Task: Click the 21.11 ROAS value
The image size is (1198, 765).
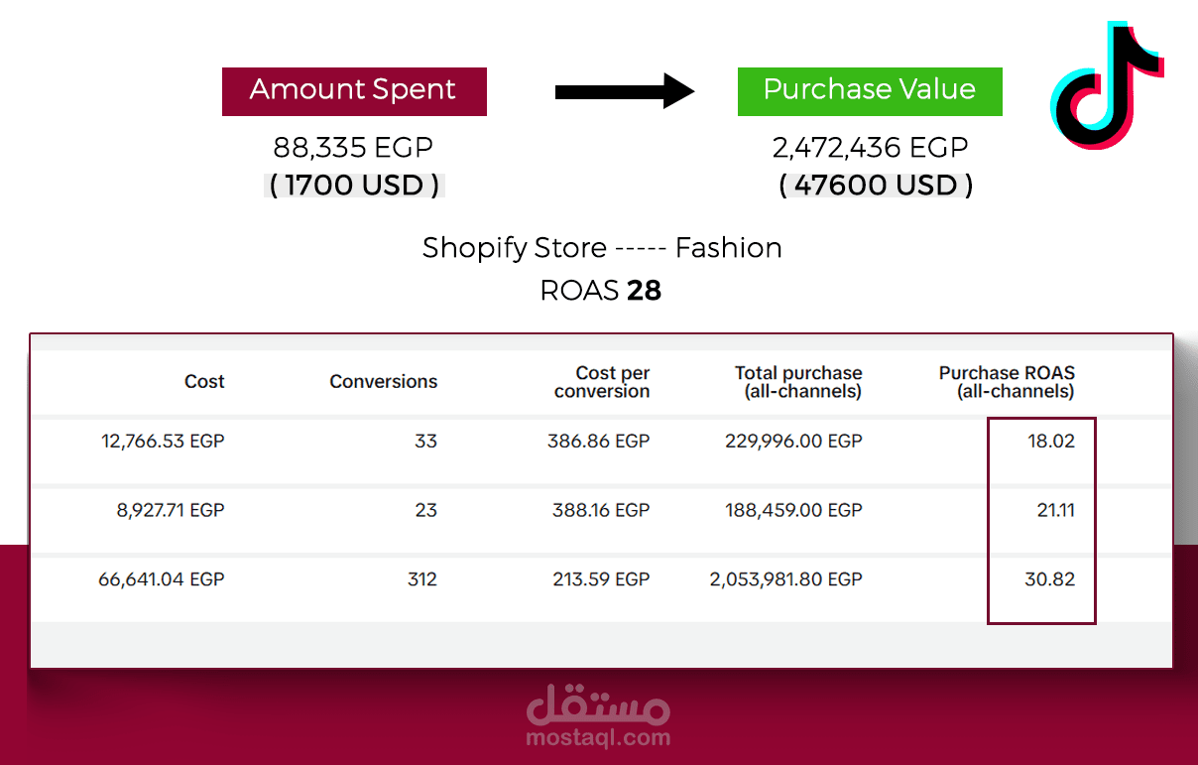Action: pos(1053,510)
